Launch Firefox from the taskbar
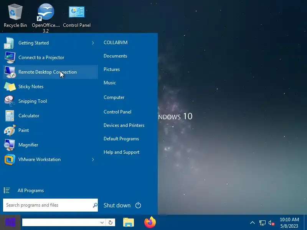Viewport: 307px width, 230px height. (150, 222)
